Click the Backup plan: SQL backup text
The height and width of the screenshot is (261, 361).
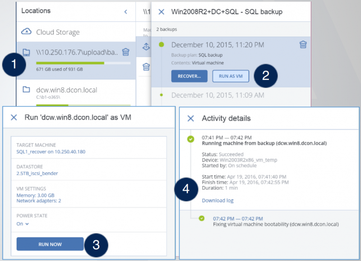pos(197,55)
